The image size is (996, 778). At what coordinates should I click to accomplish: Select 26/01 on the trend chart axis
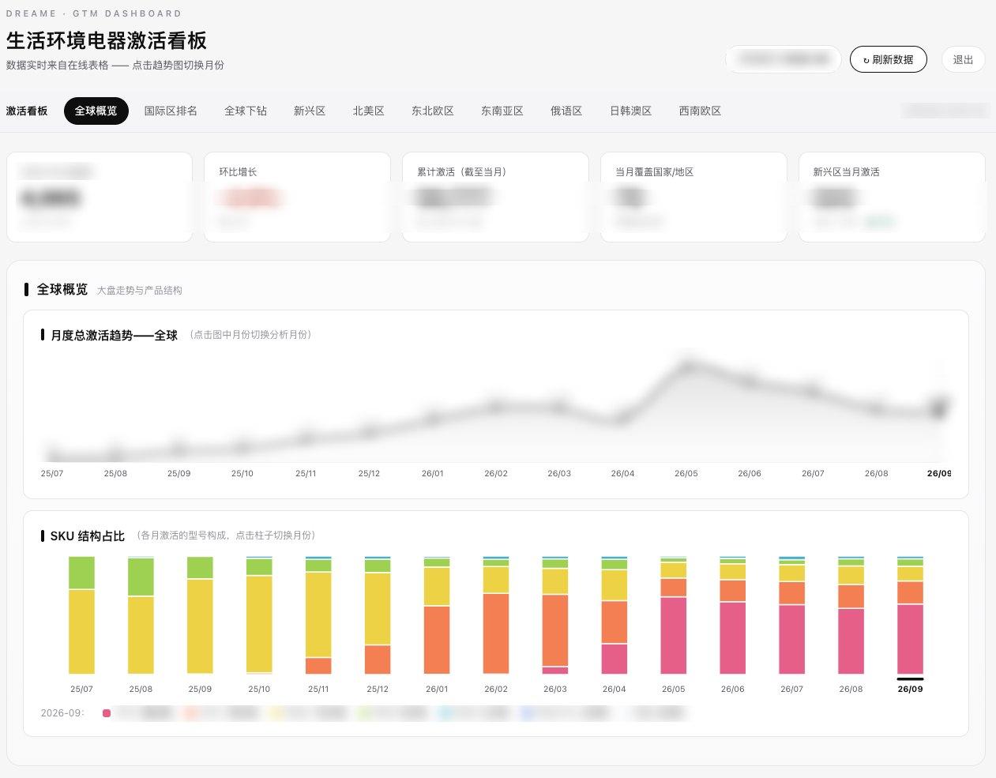433,473
